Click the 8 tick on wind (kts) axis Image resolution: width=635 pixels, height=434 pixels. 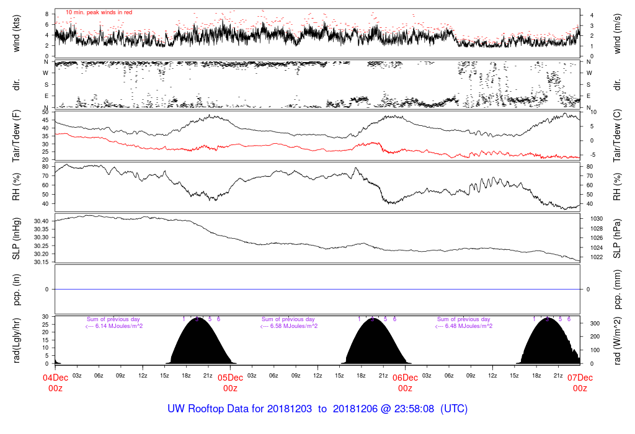coord(47,14)
